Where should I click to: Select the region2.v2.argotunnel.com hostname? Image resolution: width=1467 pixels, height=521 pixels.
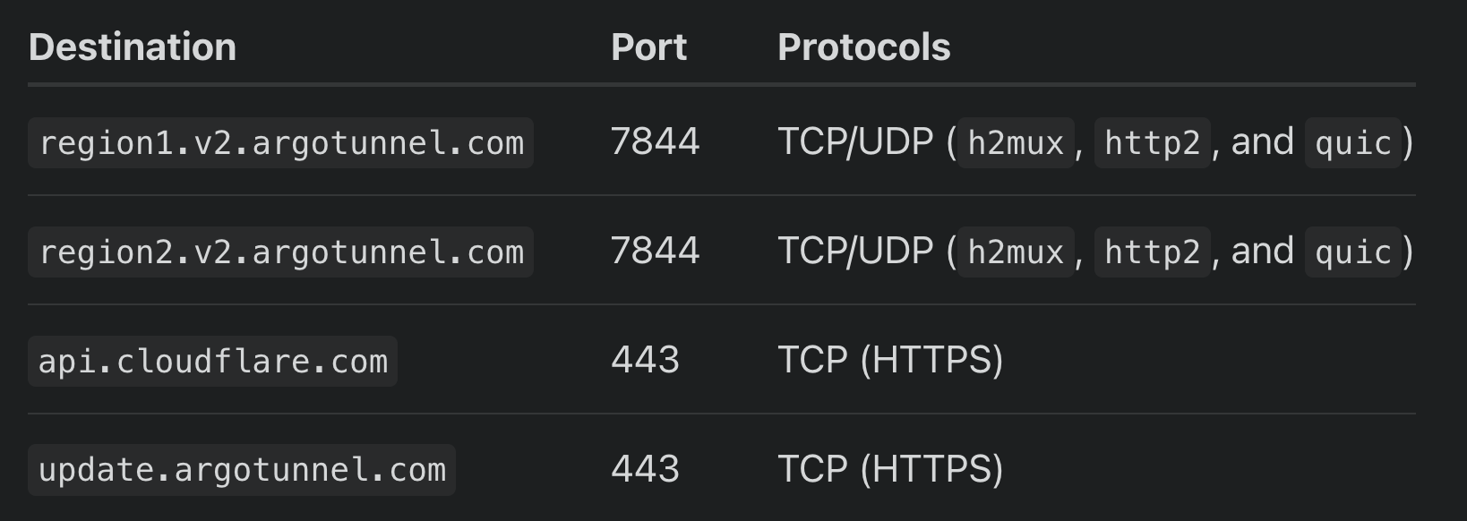point(281,252)
